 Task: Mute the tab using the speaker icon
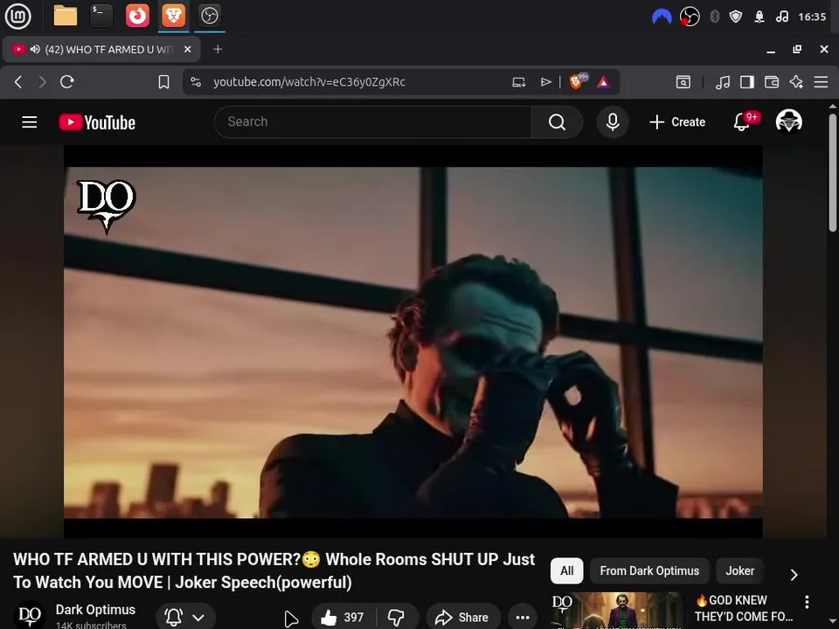[35, 49]
